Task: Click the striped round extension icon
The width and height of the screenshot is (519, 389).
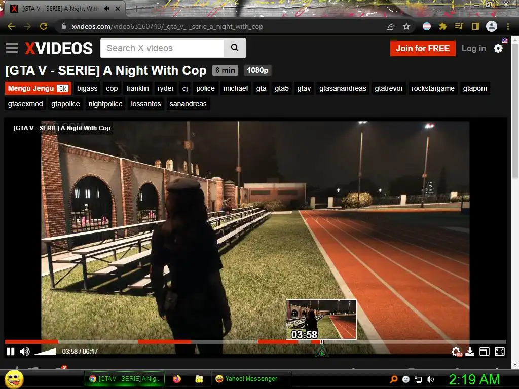Action: pyautogui.click(x=427, y=26)
